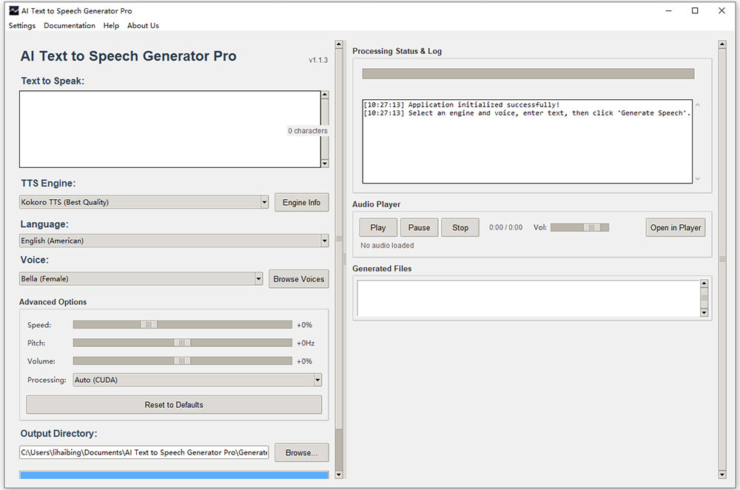
Task: Stop audio playback
Action: [460, 227]
